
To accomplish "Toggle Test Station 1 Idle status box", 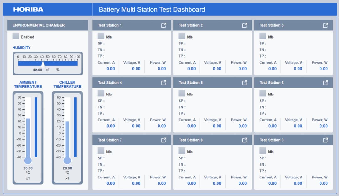I will click(x=101, y=36).
